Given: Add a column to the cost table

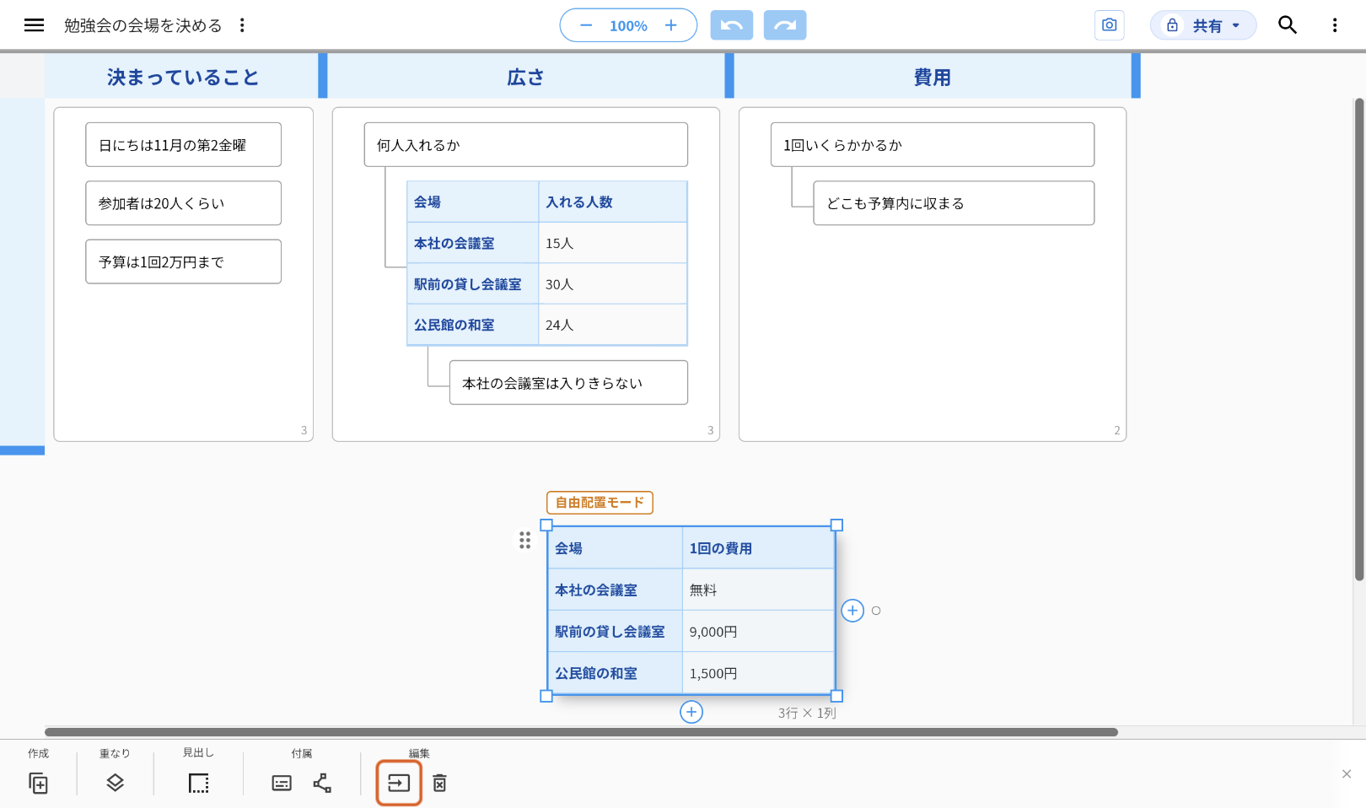Looking at the screenshot, I should coord(852,611).
